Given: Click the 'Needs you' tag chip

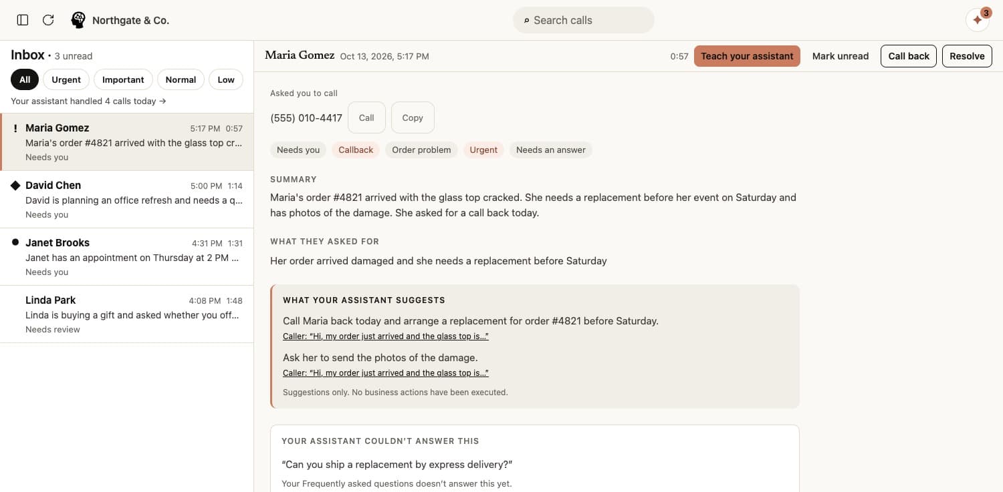Looking at the screenshot, I should 298,150.
